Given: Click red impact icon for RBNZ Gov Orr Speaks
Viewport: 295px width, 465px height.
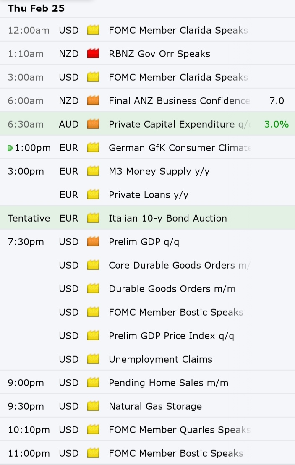Looking at the screenshot, I should click(x=93, y=54).
